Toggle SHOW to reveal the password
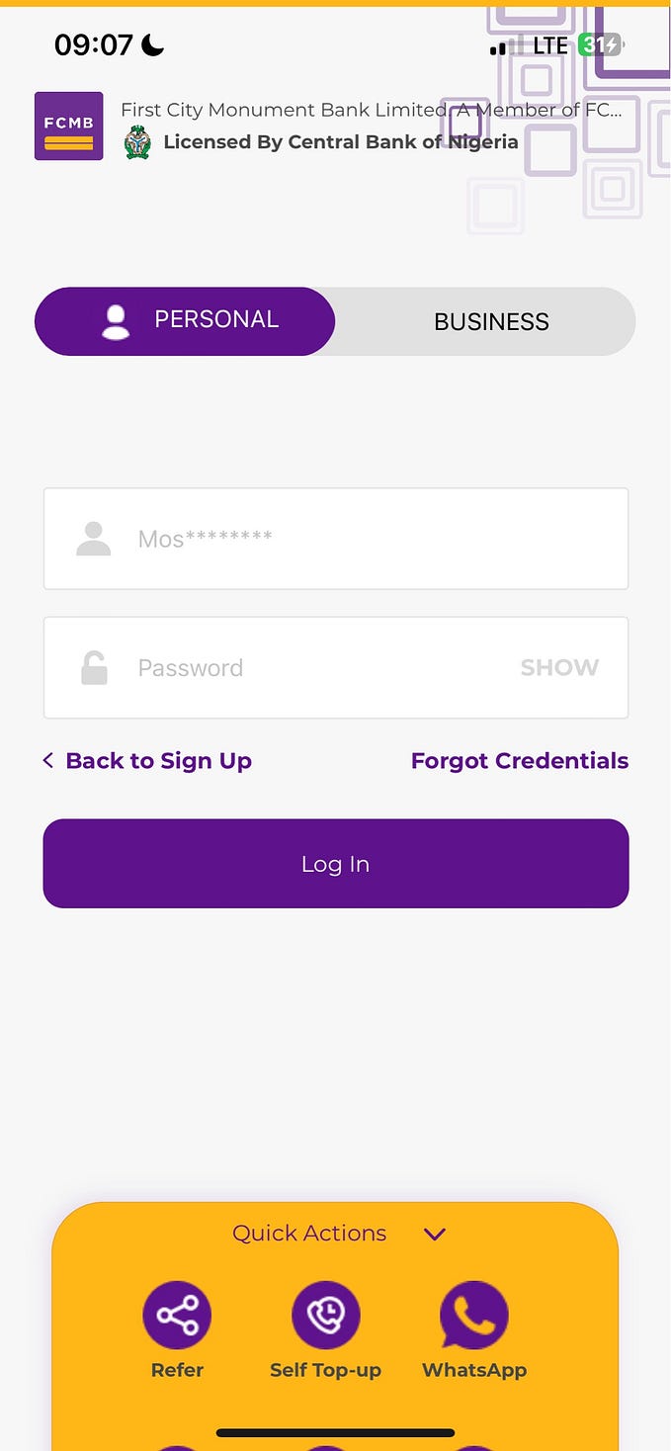This screenshot has width=671, height=1451. coord(559,667)
